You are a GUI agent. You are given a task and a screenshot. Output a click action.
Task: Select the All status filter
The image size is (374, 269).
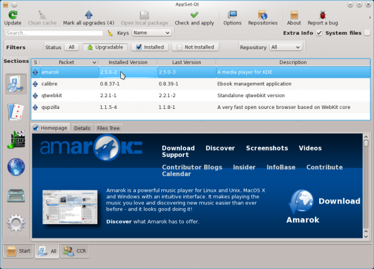(72, 47)
